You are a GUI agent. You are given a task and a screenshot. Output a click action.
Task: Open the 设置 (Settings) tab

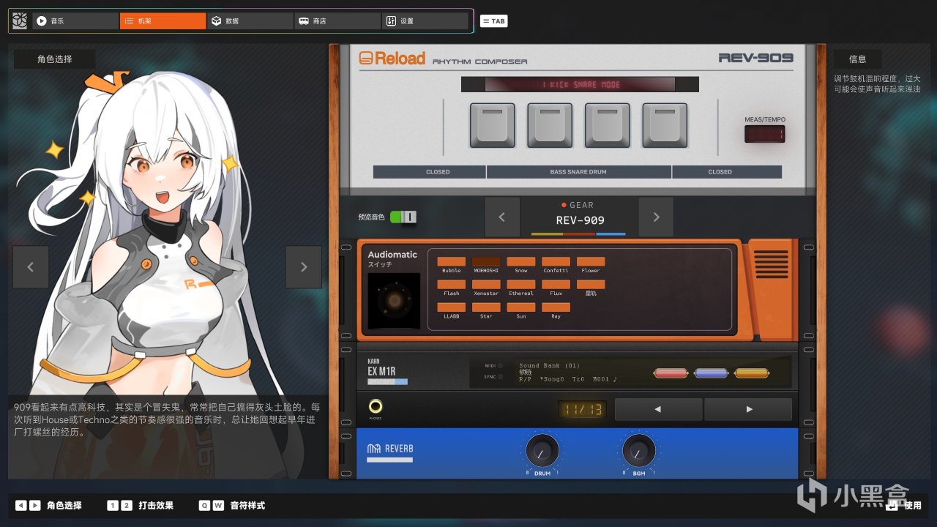pos(425,21)
